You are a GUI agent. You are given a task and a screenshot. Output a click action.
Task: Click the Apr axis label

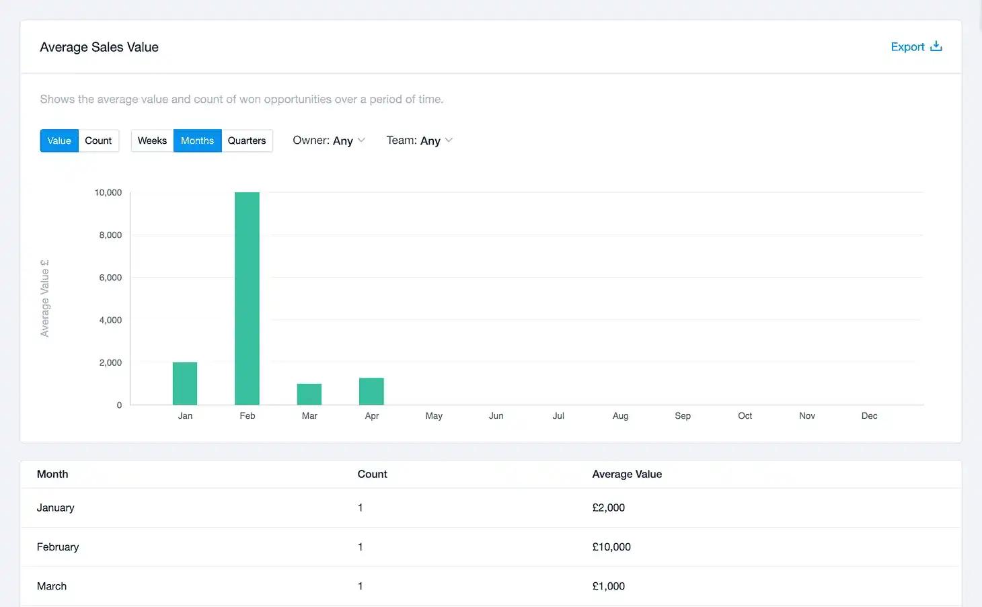(x=372, y=416)
